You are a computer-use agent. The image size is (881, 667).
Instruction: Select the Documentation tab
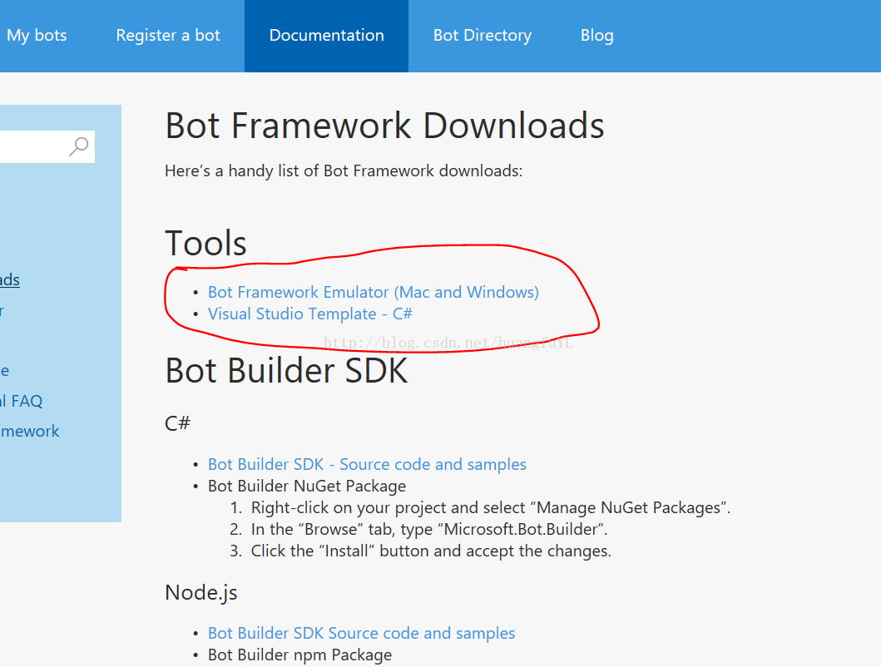pyautogui.click(x=326, y=36)
